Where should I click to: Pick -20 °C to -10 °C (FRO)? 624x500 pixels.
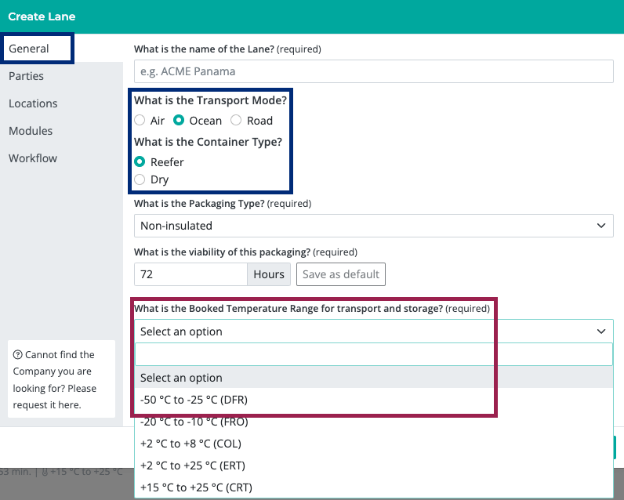(x=374, y=422)
